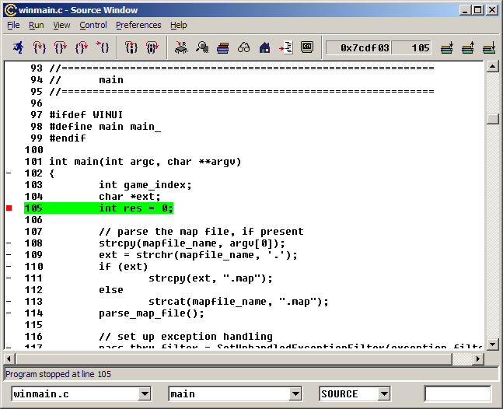503x409 pixels.
Task: Open the Preferences menu
Action: tap(138, 25)
